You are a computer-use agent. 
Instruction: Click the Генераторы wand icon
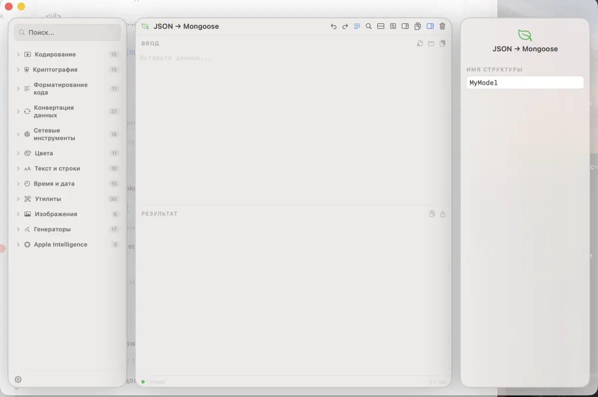click(x=27, y=230)
